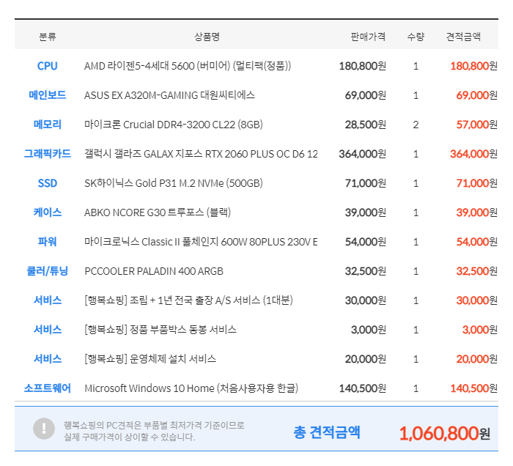Click the 28,500원 memory unit price
The image size is (513, 466).
366,125
